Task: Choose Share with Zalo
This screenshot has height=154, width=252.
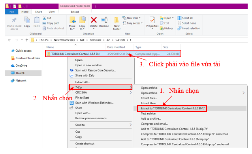Action: [85, 75]
